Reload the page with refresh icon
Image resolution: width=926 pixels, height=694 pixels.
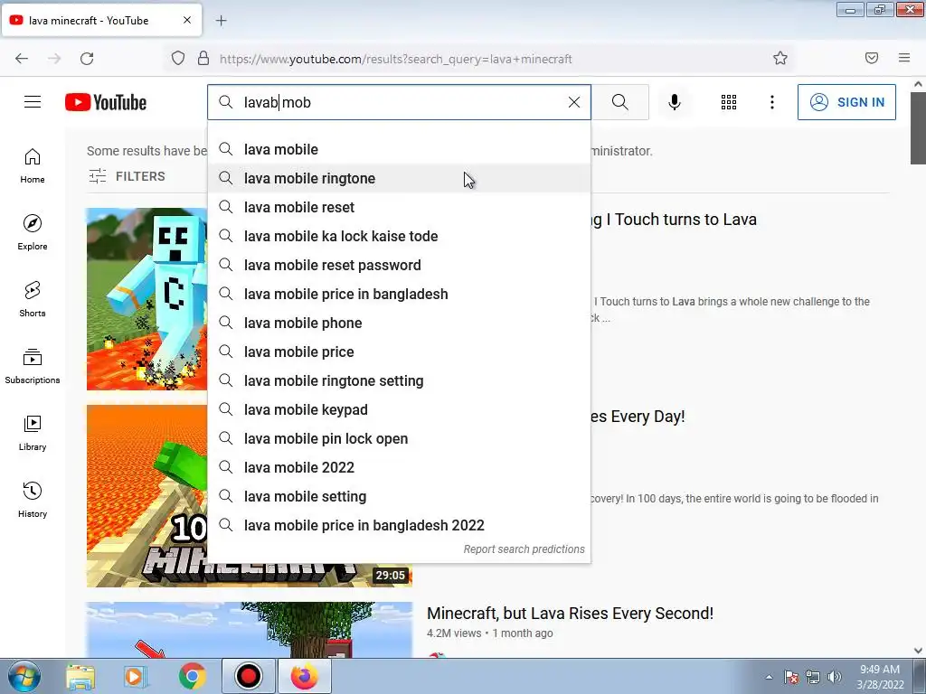pos(87,59)
